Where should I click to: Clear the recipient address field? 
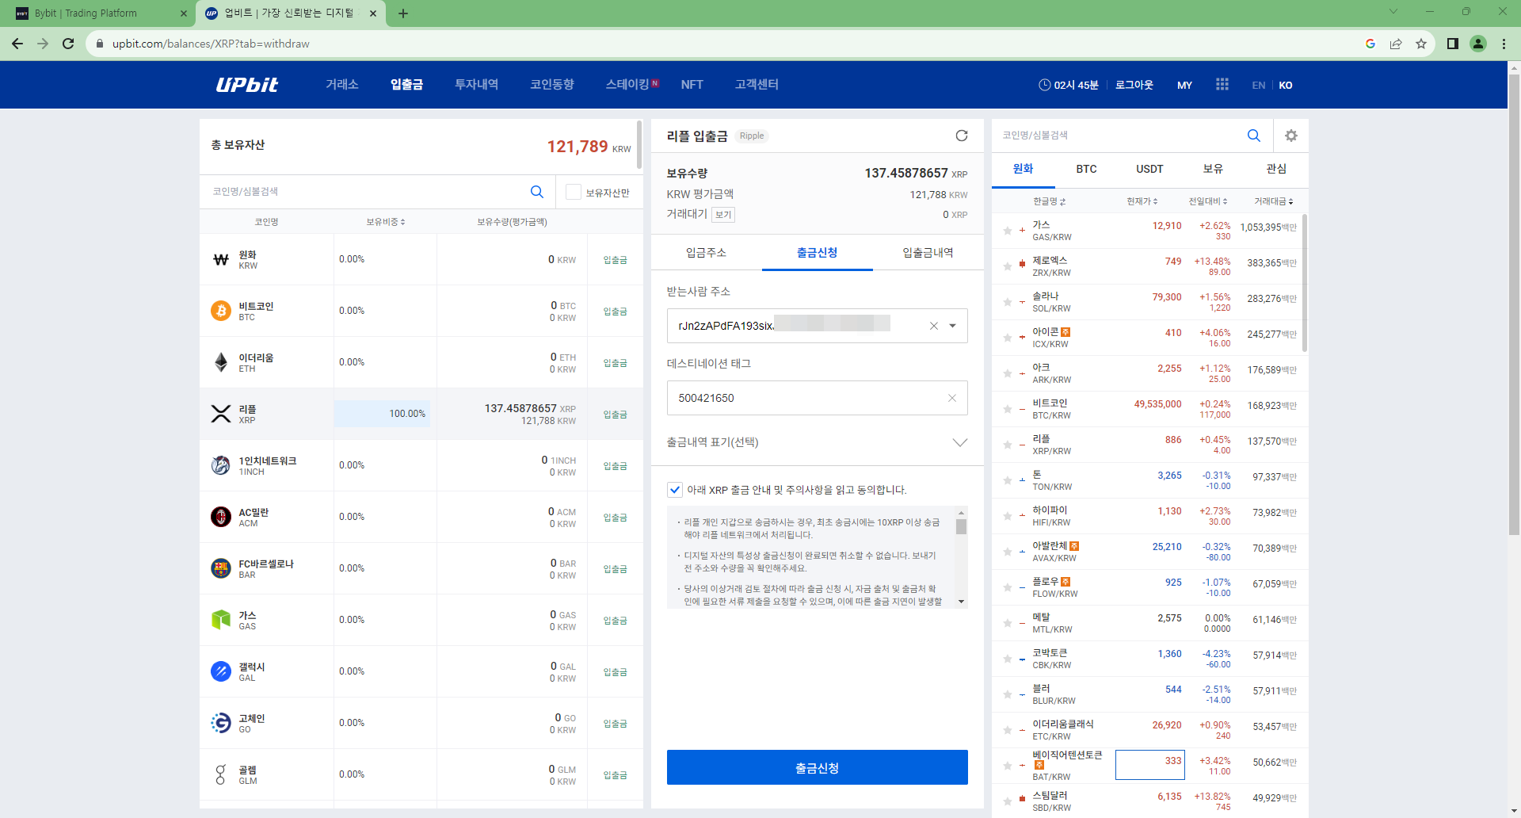(x=933, y=326)
